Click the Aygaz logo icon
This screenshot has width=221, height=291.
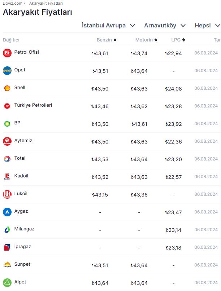click(7, 212)
